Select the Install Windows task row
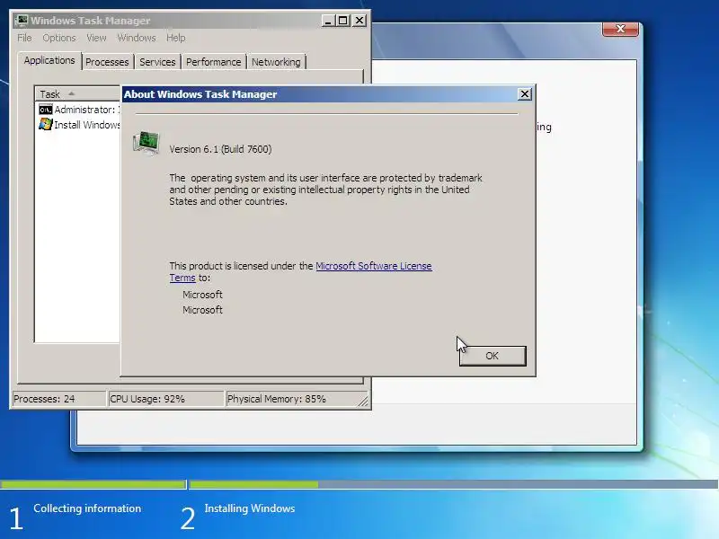The height and width of the screenshot is (539, 719). tap(79, 125)
